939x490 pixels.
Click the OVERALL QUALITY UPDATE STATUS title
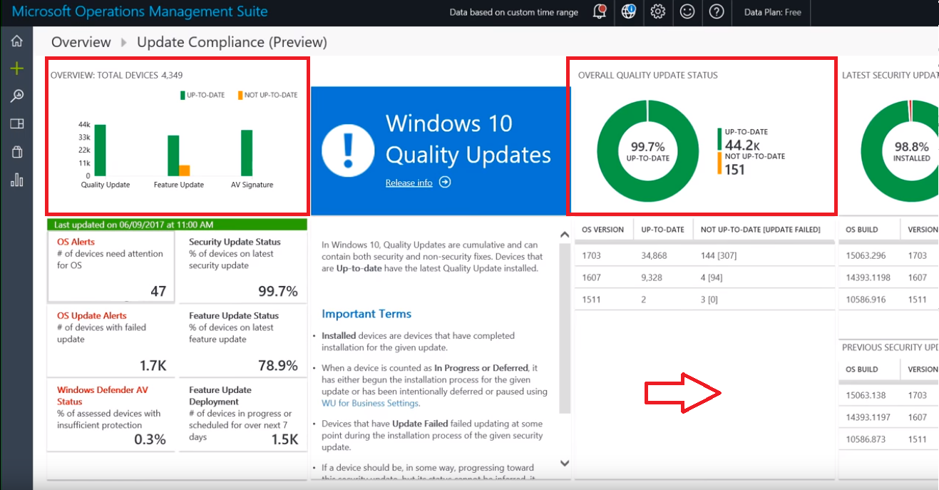pyautogui.click(x=648, y=75)
